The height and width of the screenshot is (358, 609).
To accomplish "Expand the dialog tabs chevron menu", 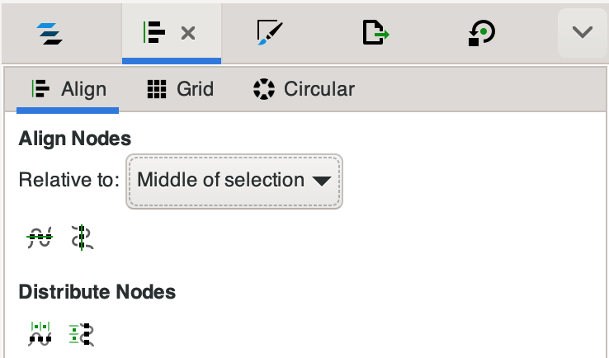I will pos(583,33).
